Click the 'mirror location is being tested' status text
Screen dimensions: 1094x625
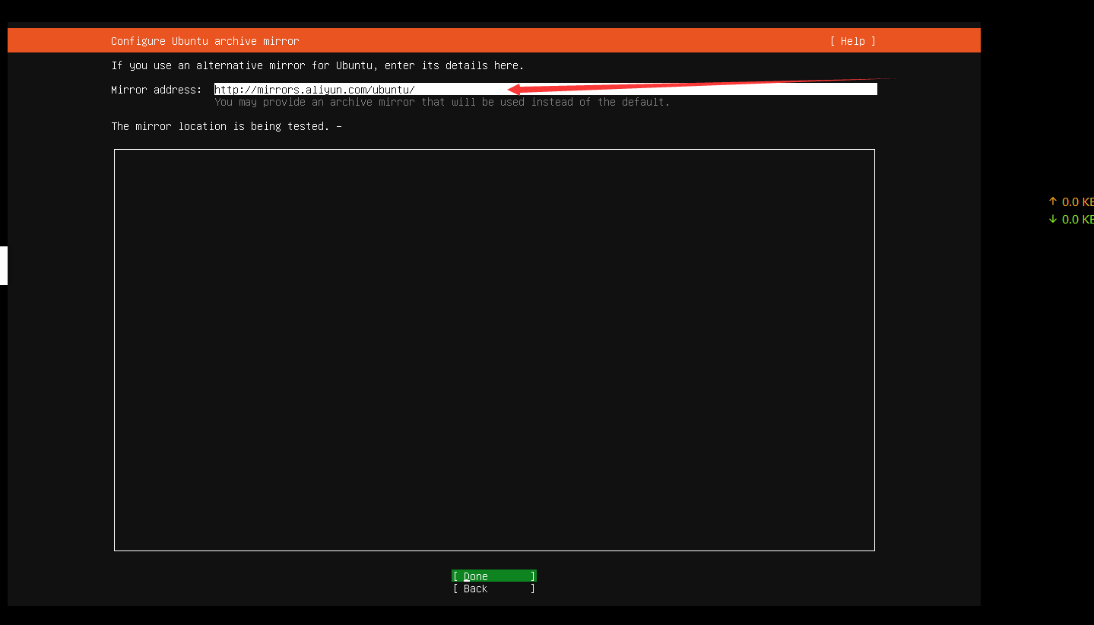point(227,126)
